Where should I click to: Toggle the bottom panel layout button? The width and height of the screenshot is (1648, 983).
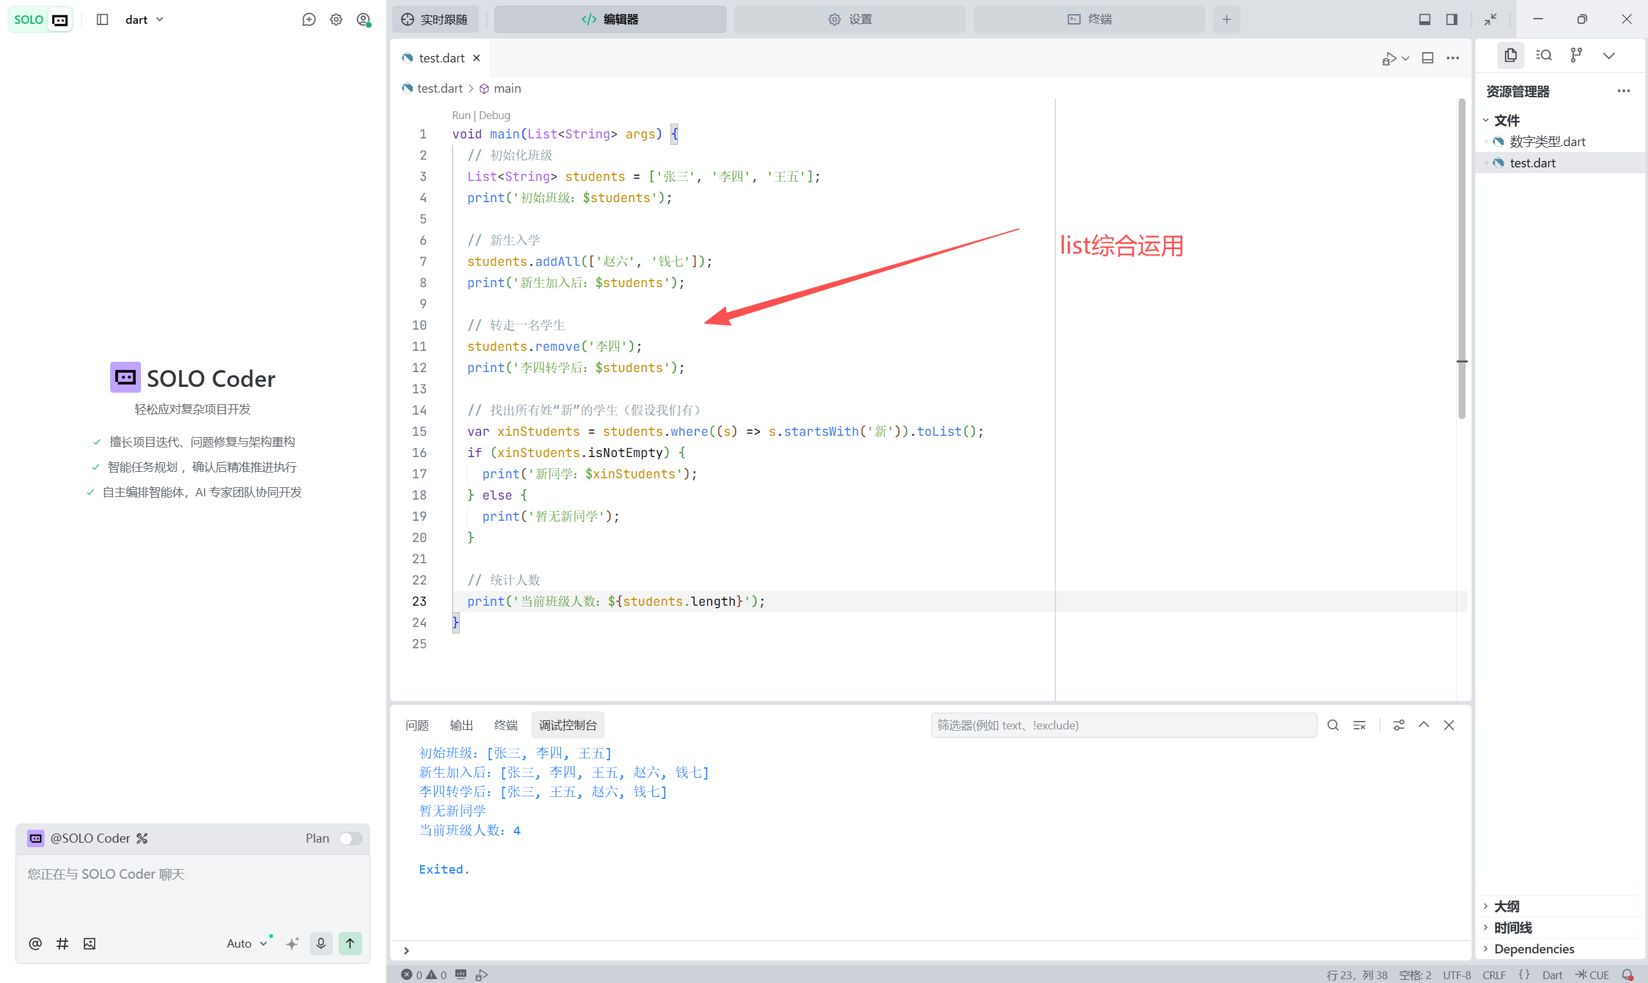pos(1424,19)
